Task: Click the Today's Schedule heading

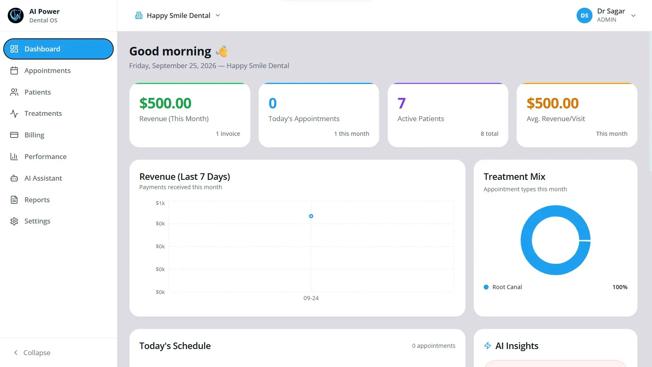Action: click(175, 346)
